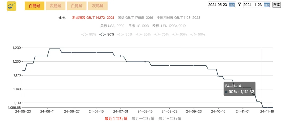286x122 pixels.
Task: Enable the 50% legend marker
Action: (197, 34)
